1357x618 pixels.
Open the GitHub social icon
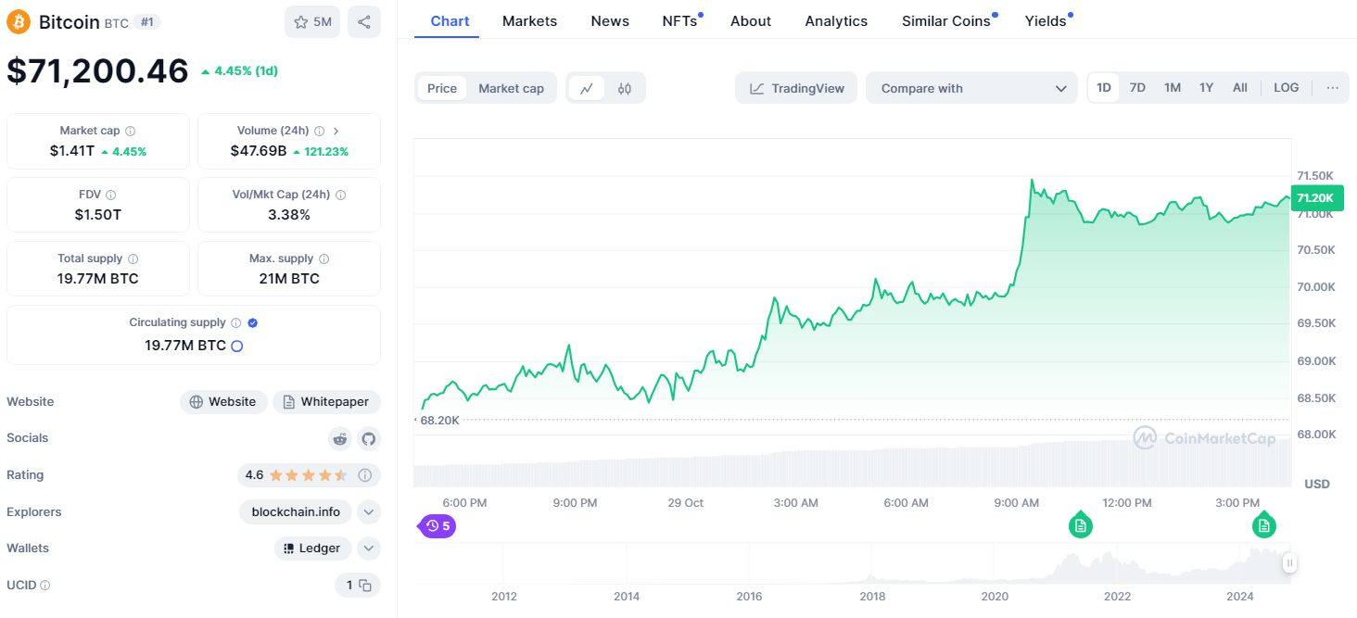(x=369, y=438)
